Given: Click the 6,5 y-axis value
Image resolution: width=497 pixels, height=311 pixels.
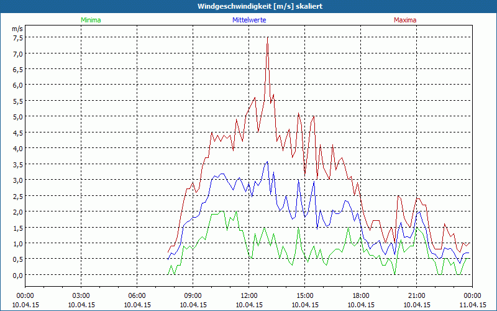Looking at the screenshot, I should click(x=18, y=70).
